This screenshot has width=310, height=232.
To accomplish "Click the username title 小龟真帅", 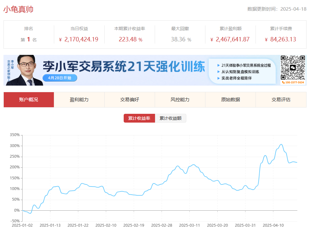I will click(x=18, y=9).
